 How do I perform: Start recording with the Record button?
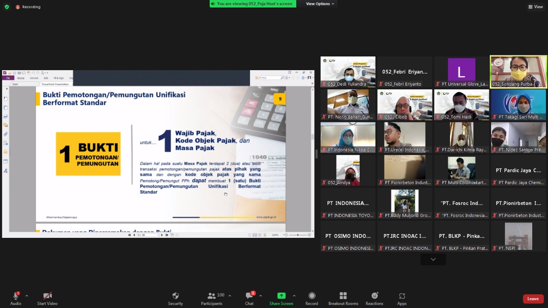tap(312, 296)
